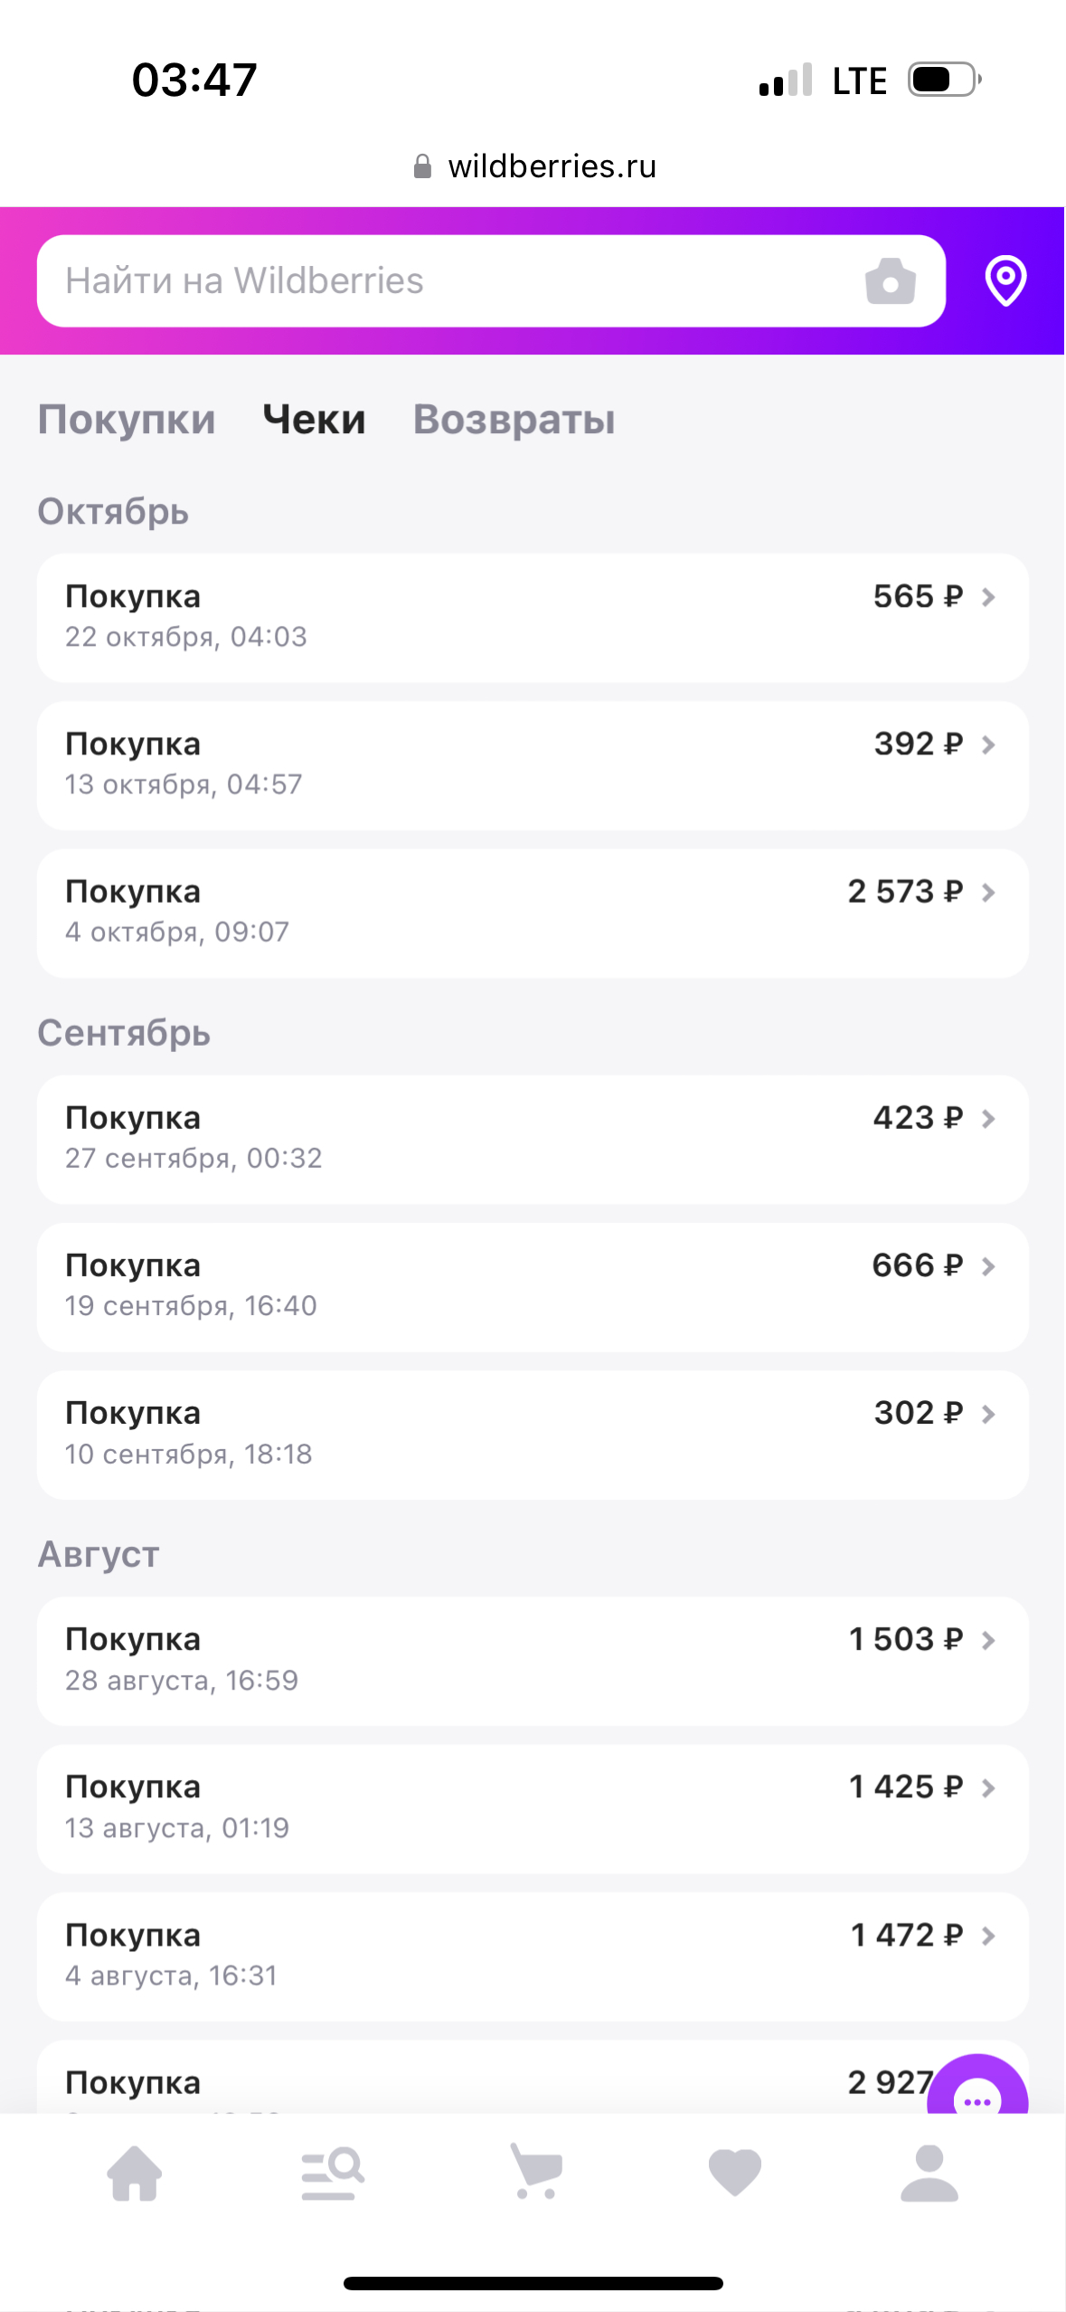Open the 10 сентября purchase receipt
The width and height of the screenshot is (1066, 2312).
click(532, 1435)
